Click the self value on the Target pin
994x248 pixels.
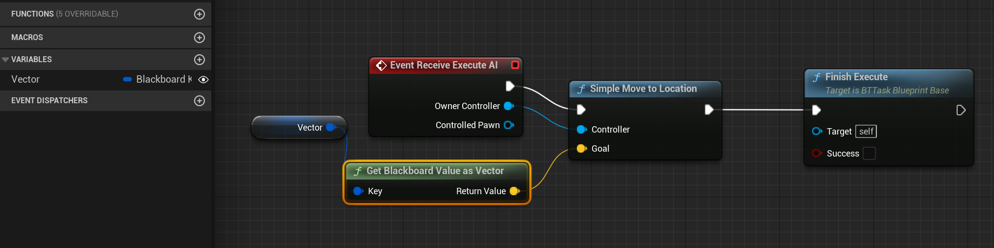point(866,132)
